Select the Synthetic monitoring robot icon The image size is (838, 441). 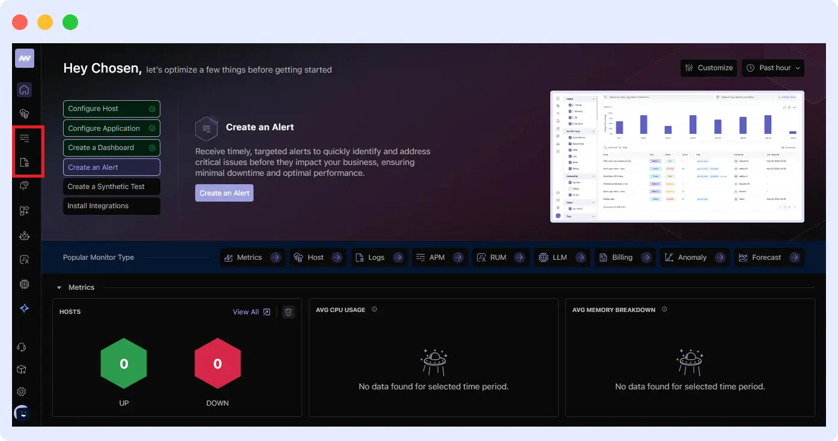tap(24, 235)
